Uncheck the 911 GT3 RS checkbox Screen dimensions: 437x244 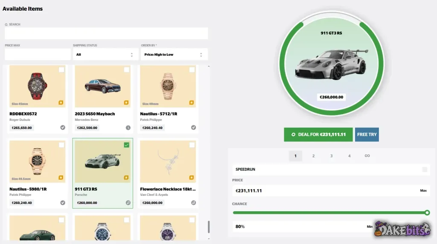tap(126, 145)
